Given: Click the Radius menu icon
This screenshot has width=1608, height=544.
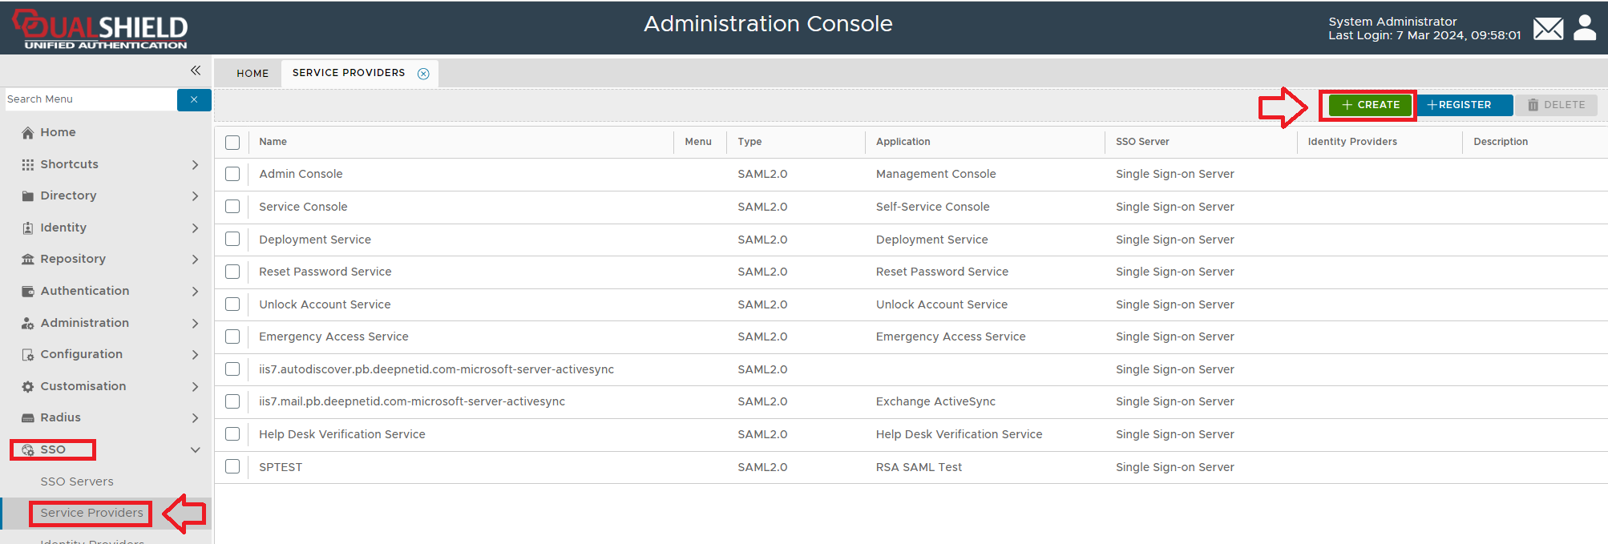Looking at the screenshot, I should (28, 418).
